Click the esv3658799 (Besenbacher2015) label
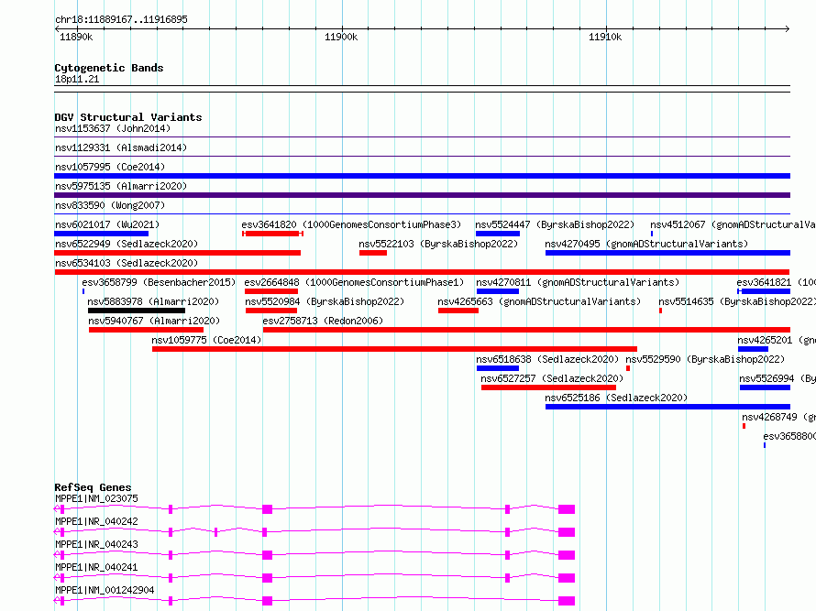Image resolution: width=816 pixels, height=611 pixels. (x=159, y=282)
